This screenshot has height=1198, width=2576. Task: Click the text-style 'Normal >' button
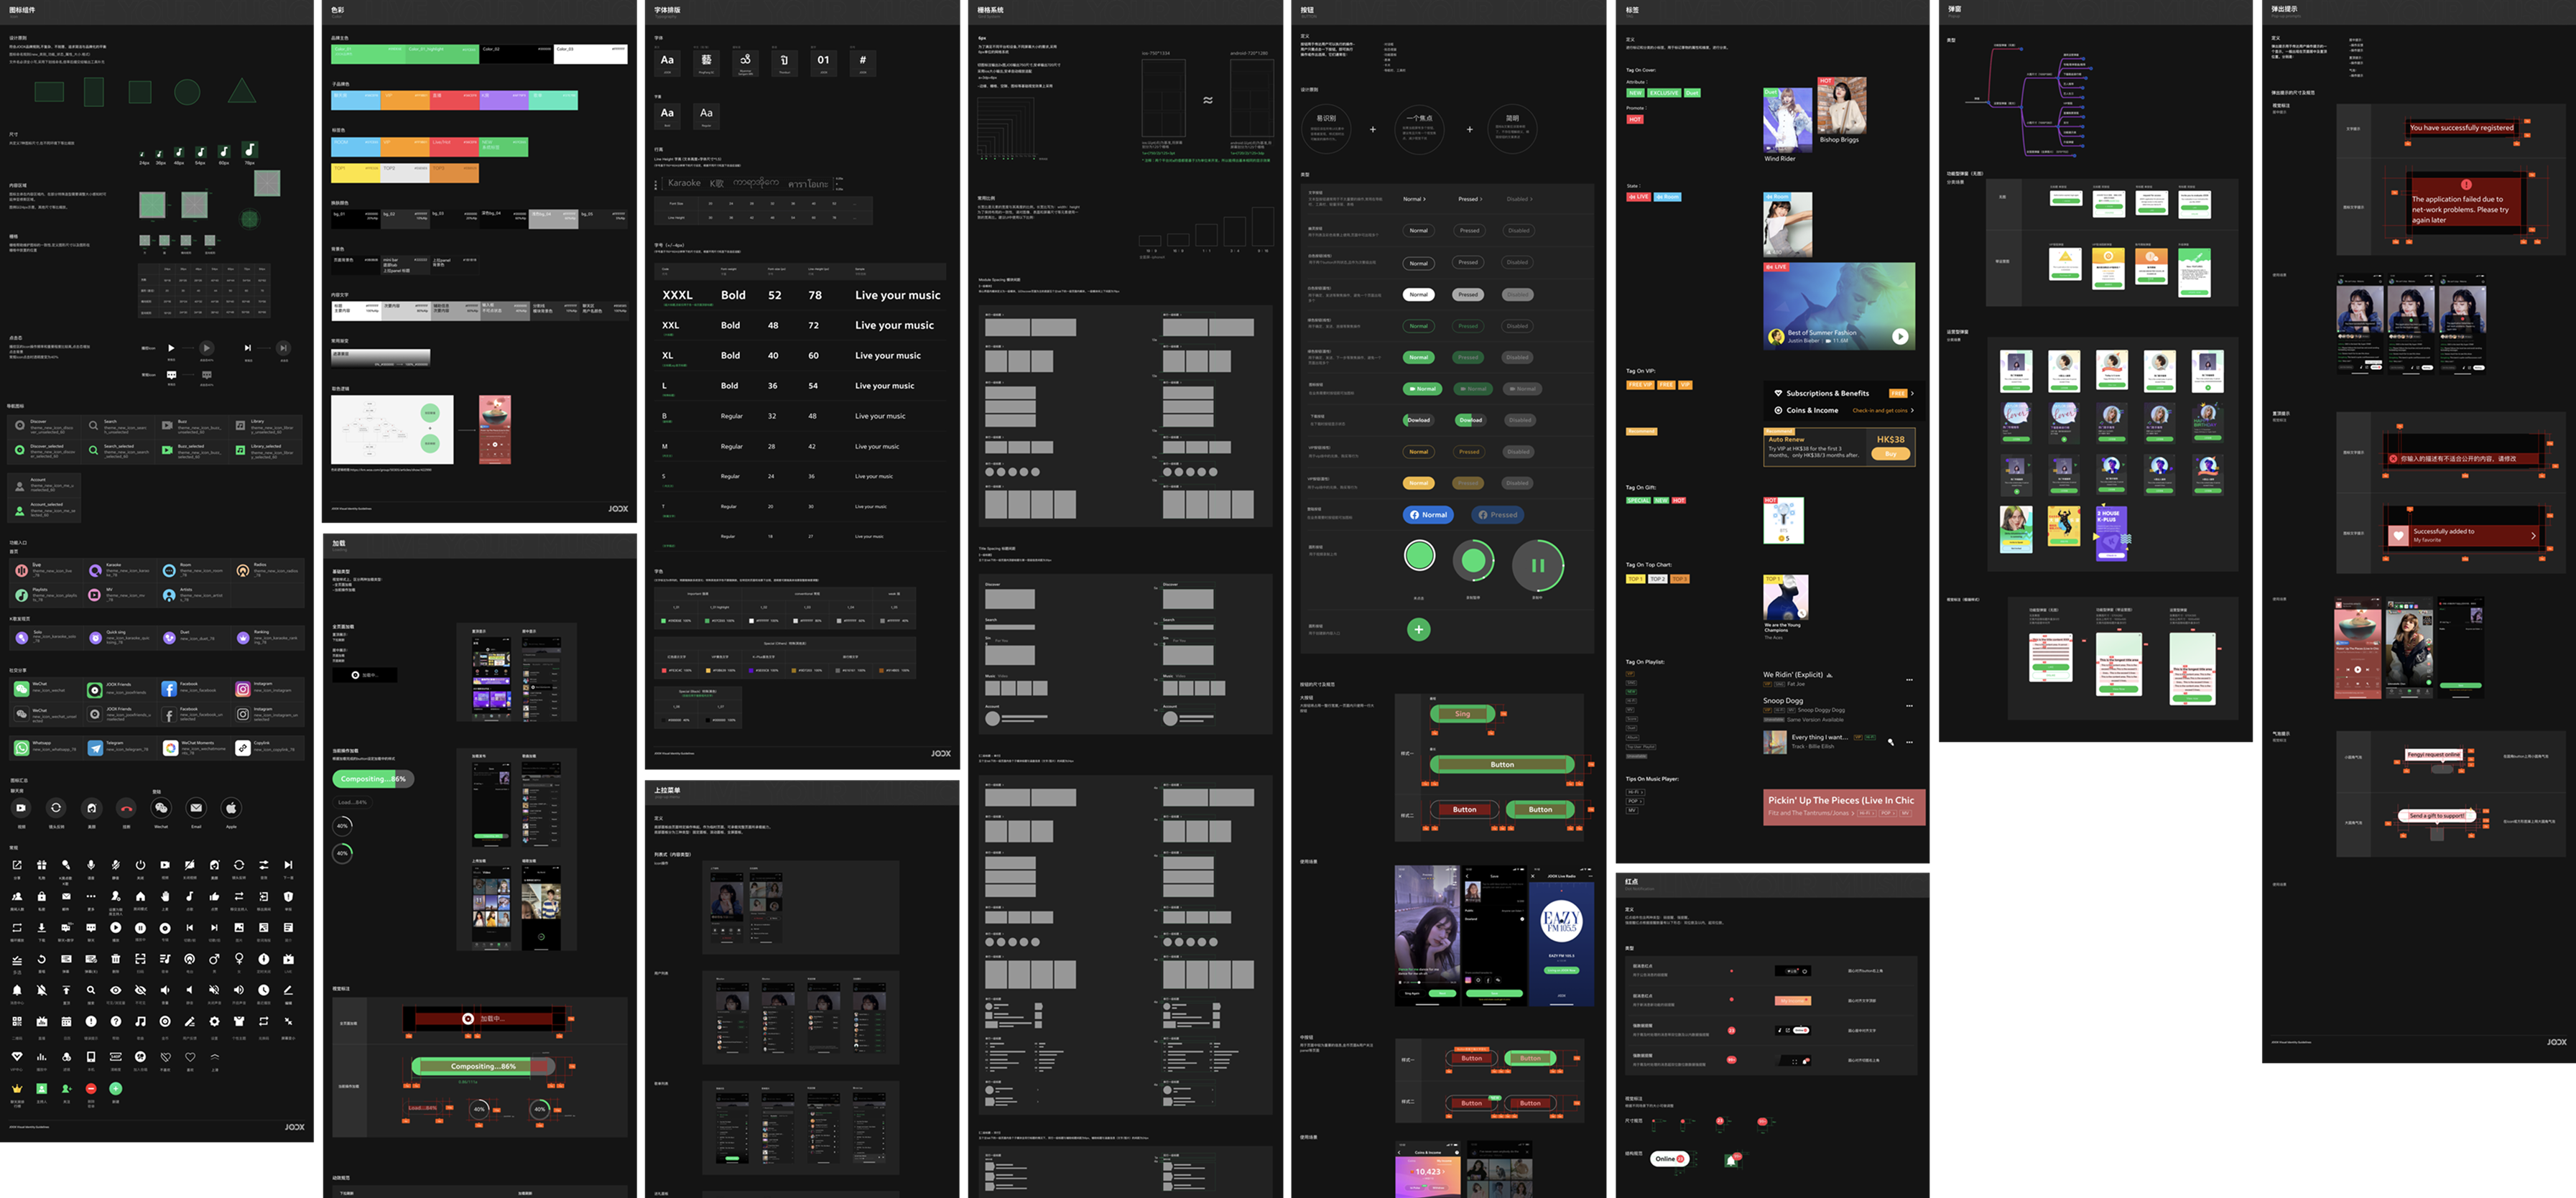[x=1414, y=199]
